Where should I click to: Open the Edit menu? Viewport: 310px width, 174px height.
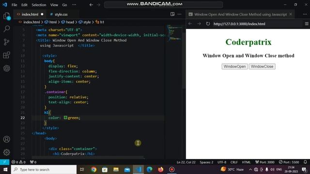[x=24, y=5]
